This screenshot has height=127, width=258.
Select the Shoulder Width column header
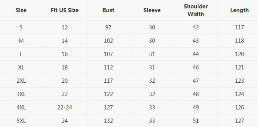pyautogui.click(x=196, y=10)
